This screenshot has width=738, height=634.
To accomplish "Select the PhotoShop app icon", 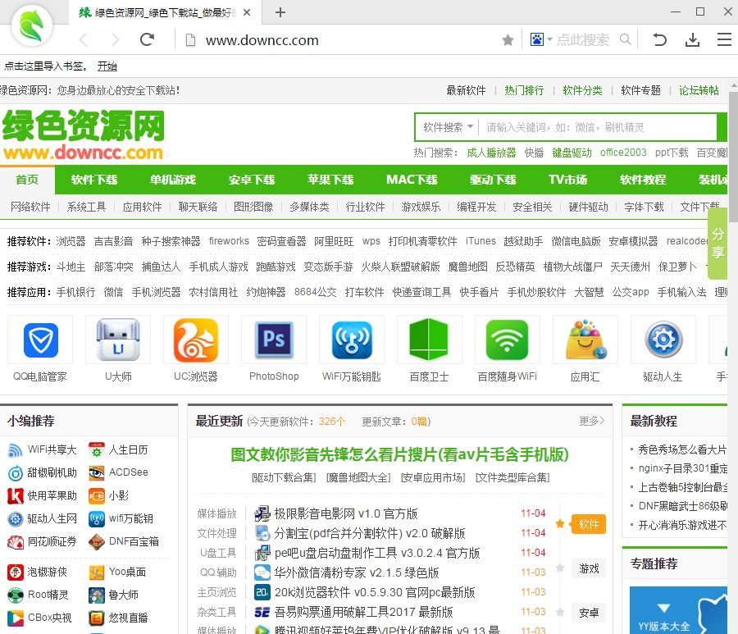I will tap(274, 340).
